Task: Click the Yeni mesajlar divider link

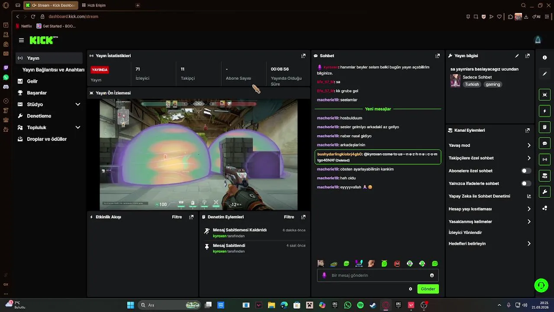Action: (378, 109)
